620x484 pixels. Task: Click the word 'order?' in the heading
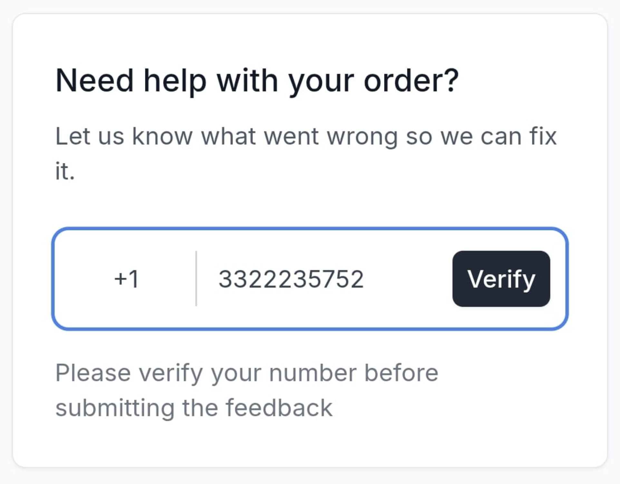(x=411, y=81)
